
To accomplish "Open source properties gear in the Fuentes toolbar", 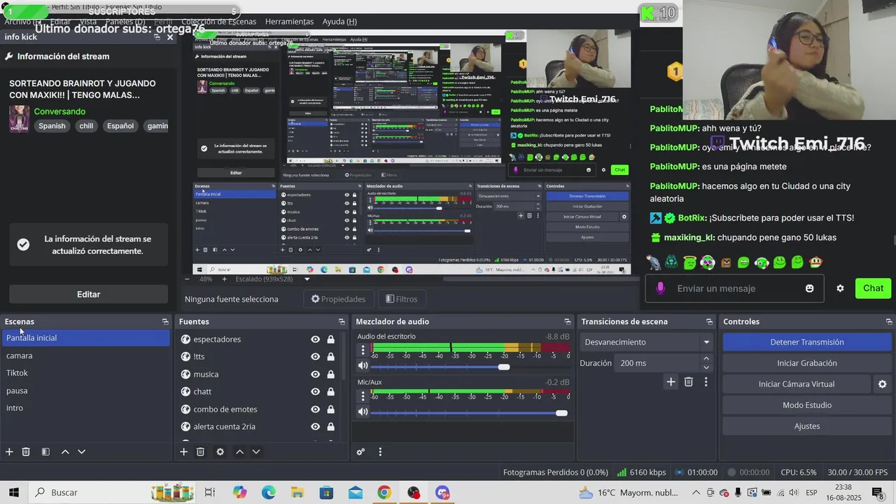I will (x=220, y=452).
